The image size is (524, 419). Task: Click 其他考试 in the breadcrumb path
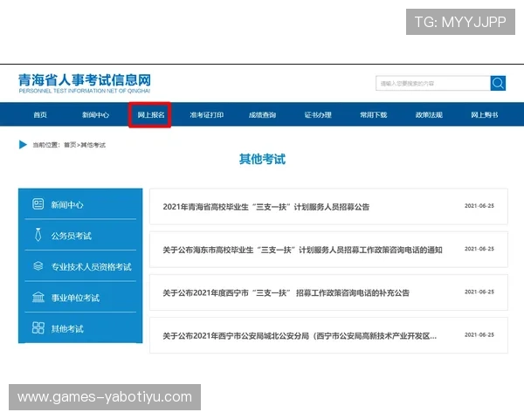tap(93, 145)
